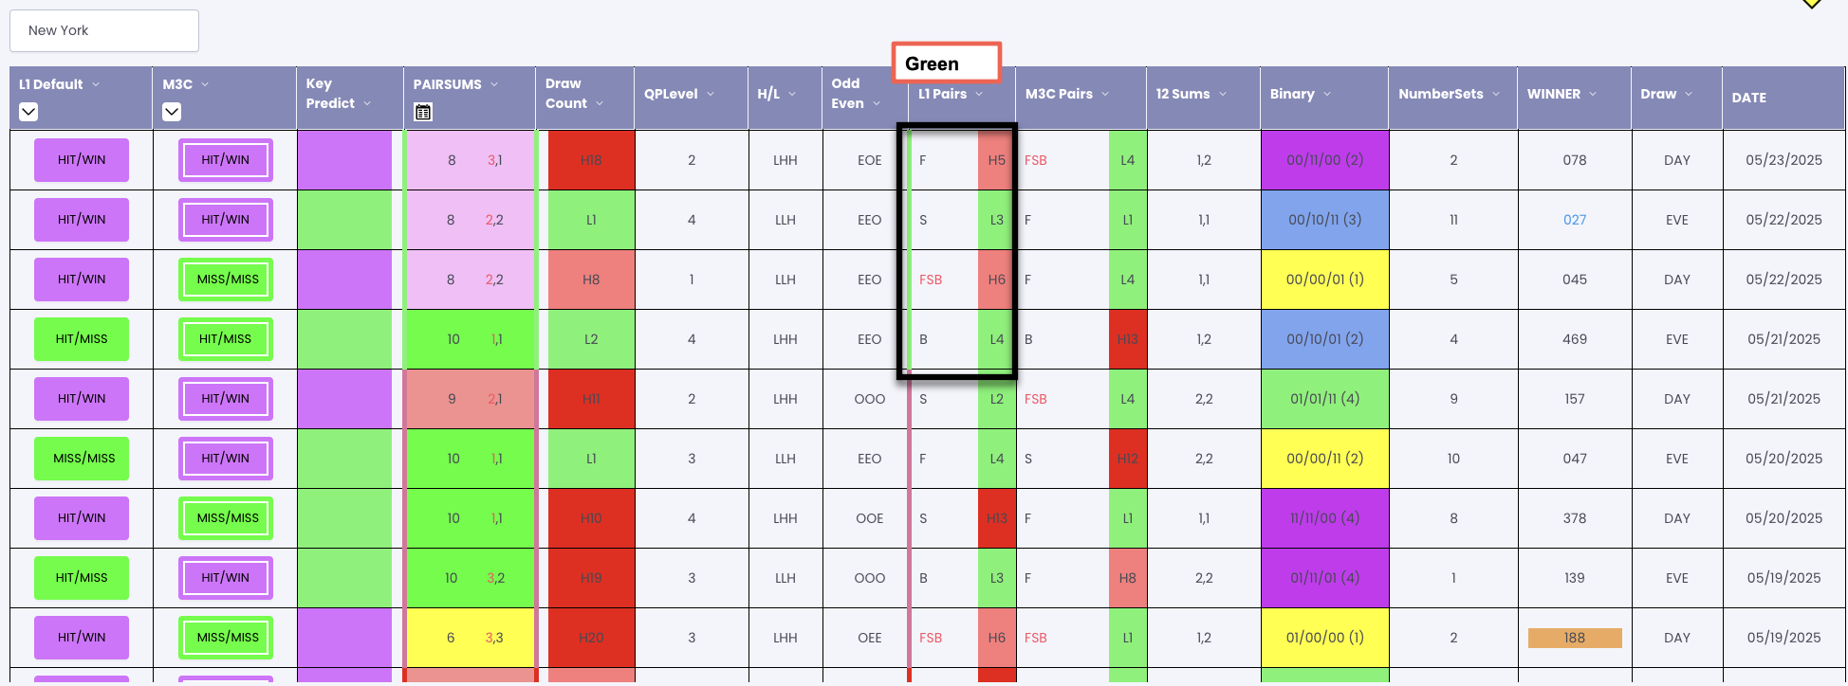The image size is (1848, 686).
Task: Click M3C MISS/MISS button in winner 188 row
Action: pyautogui.click(x=226, y=638)
